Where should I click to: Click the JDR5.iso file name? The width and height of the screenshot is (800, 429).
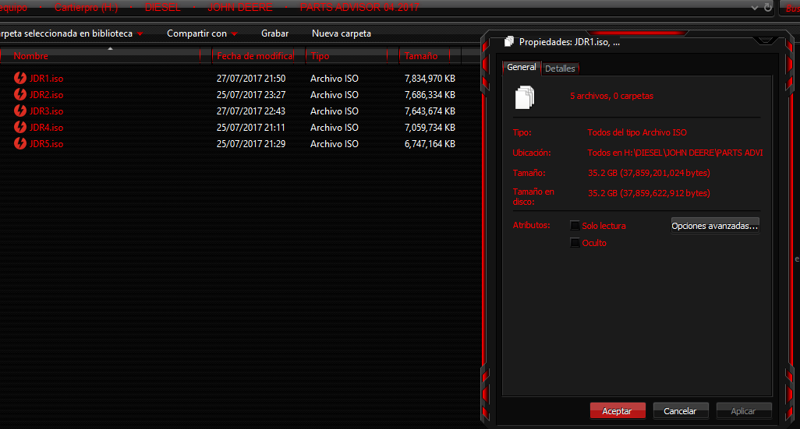47,144
